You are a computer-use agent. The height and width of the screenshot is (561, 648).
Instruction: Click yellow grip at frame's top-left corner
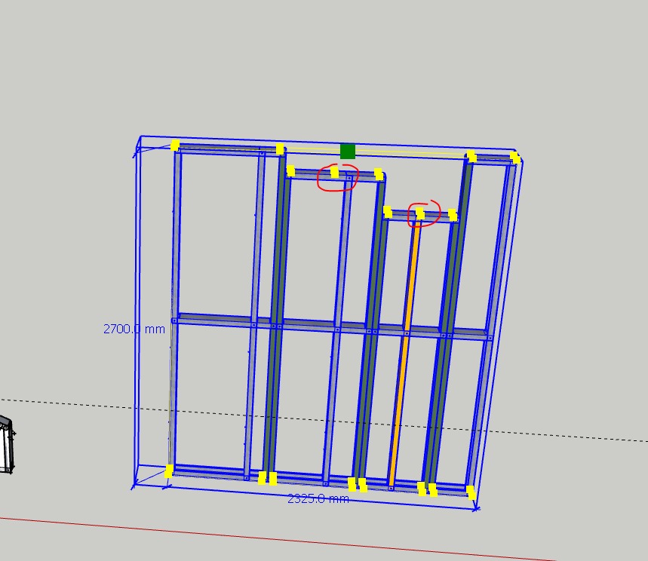coord(175,146)
